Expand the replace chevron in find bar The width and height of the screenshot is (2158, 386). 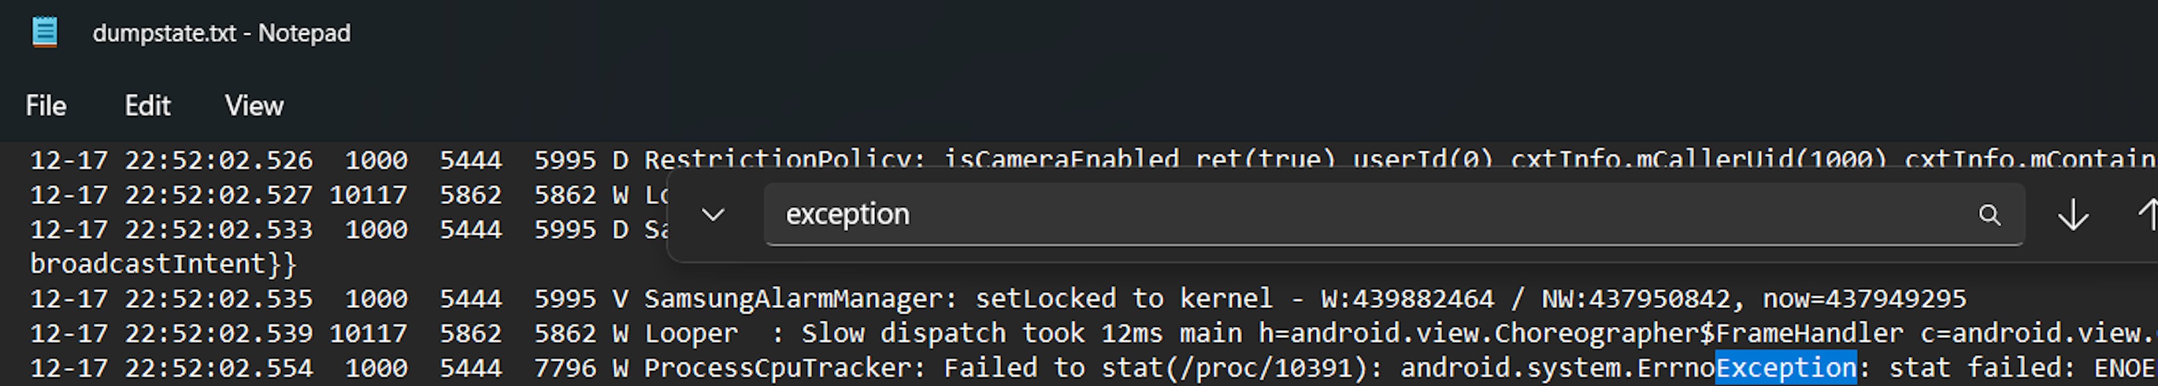point(713,215)
